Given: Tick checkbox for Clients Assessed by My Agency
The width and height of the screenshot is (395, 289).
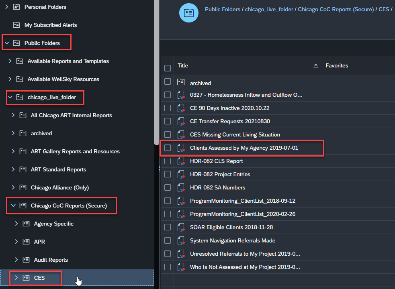Looking at the screenshot, I should point(168,148).
